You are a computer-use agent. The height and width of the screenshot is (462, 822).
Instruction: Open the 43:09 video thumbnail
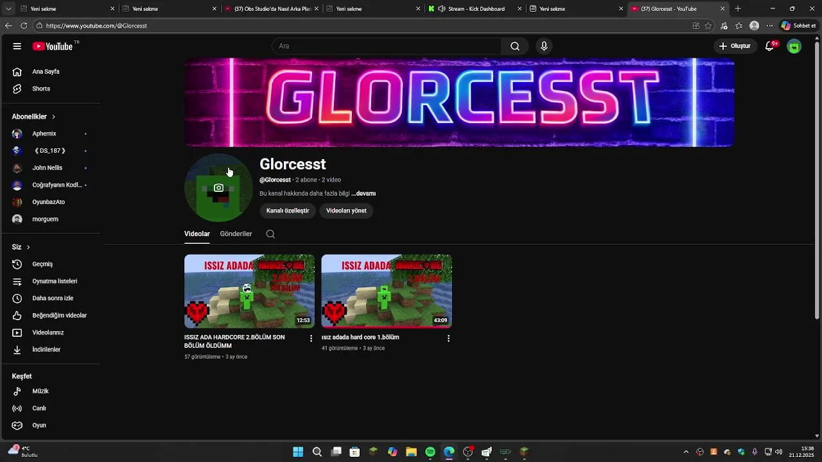[x=387, y=291]
